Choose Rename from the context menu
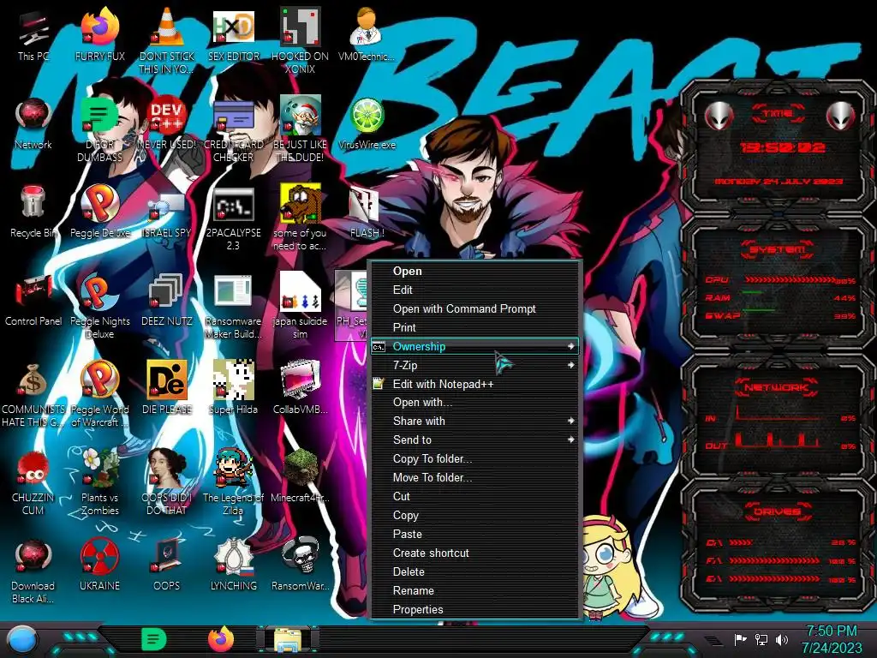This screenshot has width=877, height=658. point(474,590)
